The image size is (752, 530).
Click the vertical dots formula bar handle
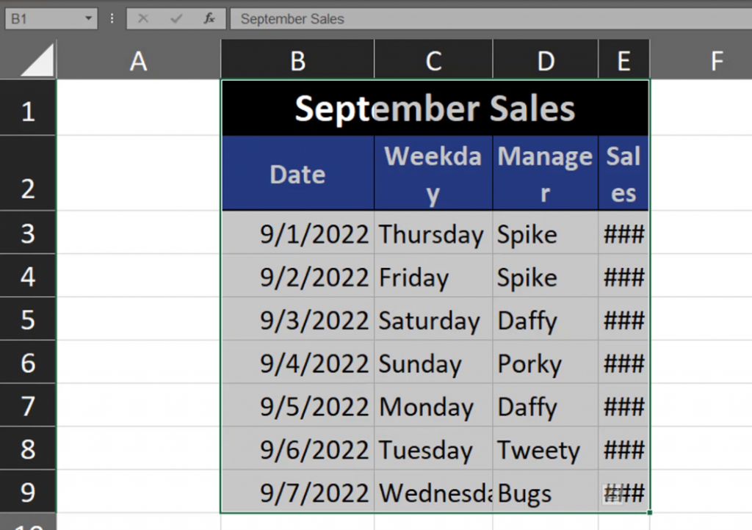(112, 19)
